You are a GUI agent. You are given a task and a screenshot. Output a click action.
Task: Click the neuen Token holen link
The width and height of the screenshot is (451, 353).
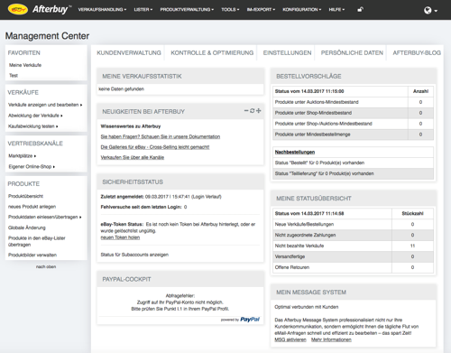pos(120,237)
